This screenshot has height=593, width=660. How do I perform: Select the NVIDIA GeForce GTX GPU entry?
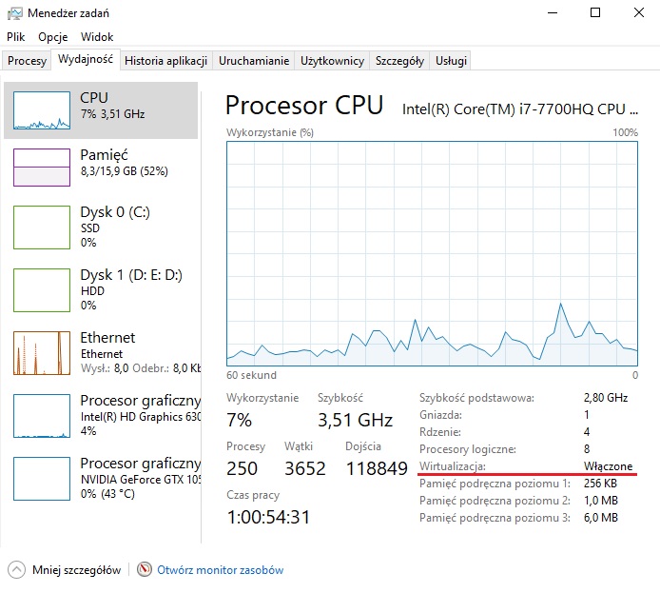(x=42, y=477)
